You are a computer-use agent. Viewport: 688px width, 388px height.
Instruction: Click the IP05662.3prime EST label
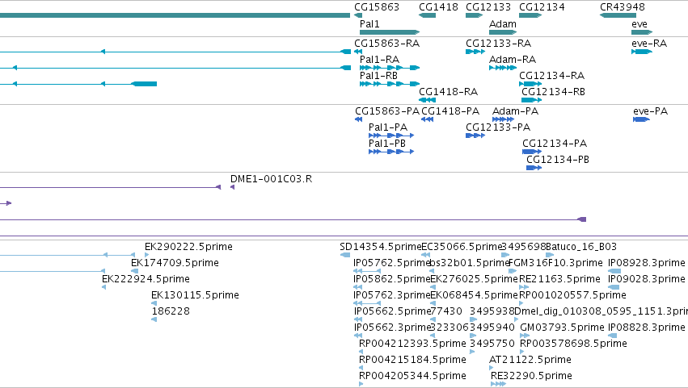pos(392,328)
